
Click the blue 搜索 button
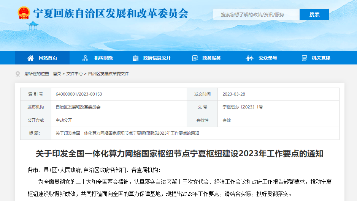pos(314,14)
